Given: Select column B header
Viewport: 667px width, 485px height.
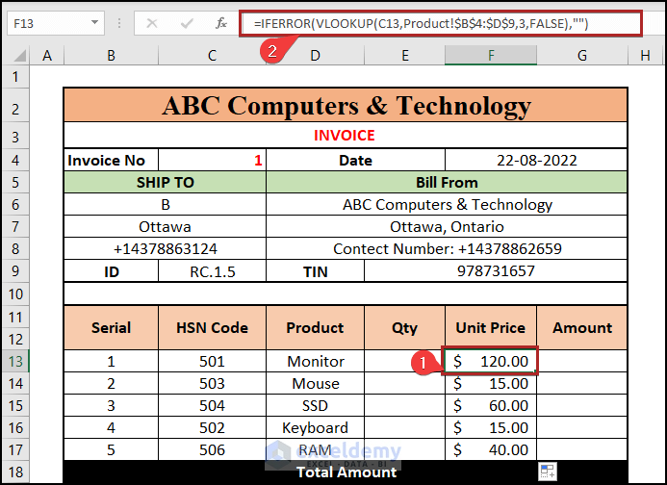Looking at the screenshot, I should pyautogui.click(x=111, y=55).
